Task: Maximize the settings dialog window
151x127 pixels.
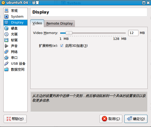Action: click(144, 3)
